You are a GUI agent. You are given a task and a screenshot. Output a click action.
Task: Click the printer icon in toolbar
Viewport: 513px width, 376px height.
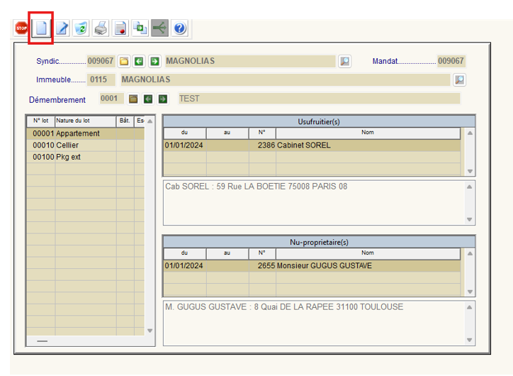tap(101, 28)
